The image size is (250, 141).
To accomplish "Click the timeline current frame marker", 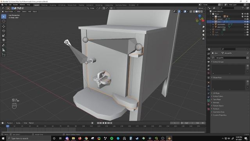I will 7,126.
